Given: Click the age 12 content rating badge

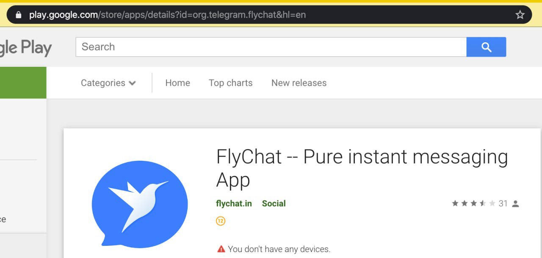Looking at the screenshot, I should [x=221, y=221].
